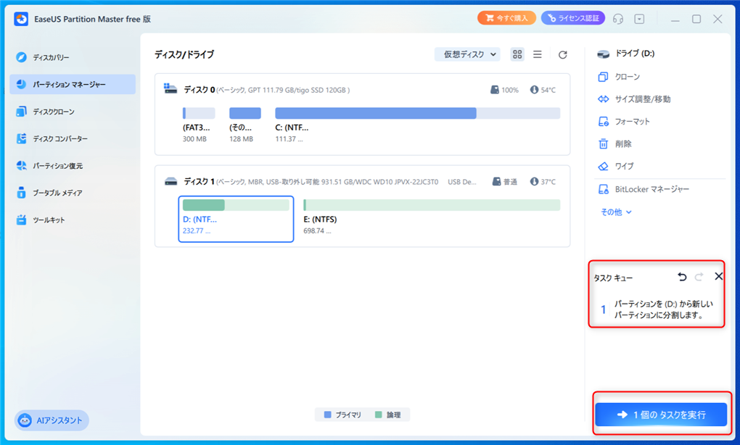Click the AIアシスタント button

(x=52, y=420)
